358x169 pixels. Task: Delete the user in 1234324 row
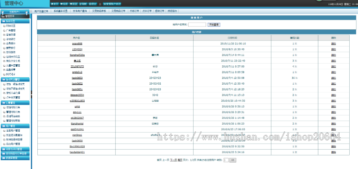tap(334, 49)
